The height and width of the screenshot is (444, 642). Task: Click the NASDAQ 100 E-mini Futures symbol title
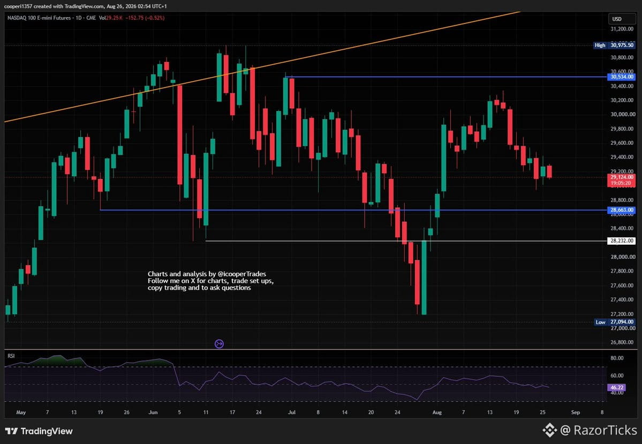39,18
